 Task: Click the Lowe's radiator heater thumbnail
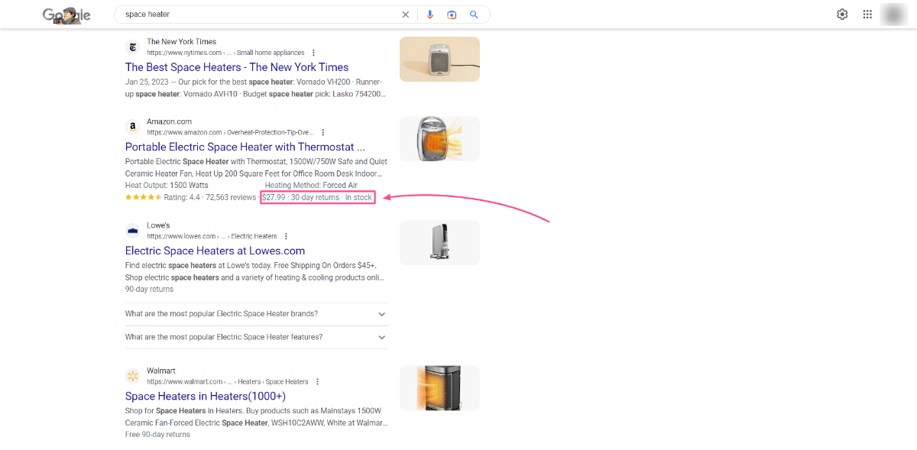[x=439, y=242]
